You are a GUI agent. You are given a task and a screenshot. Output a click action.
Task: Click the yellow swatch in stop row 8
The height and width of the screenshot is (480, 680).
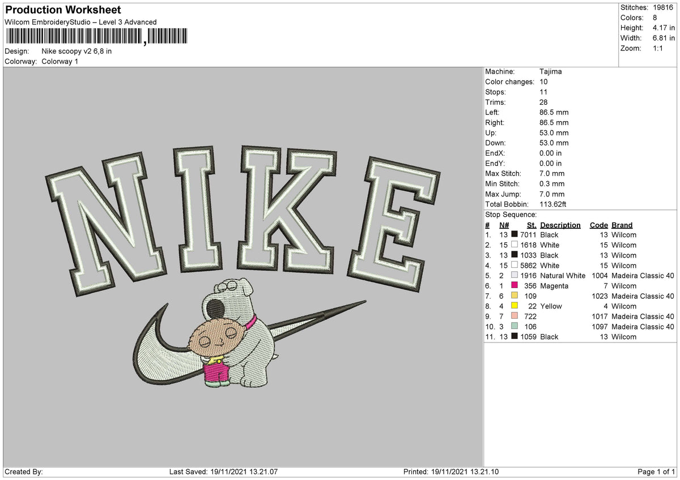[515, 306]
